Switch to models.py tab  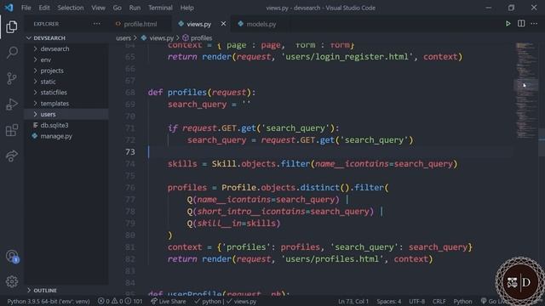[x=261, y=24]
